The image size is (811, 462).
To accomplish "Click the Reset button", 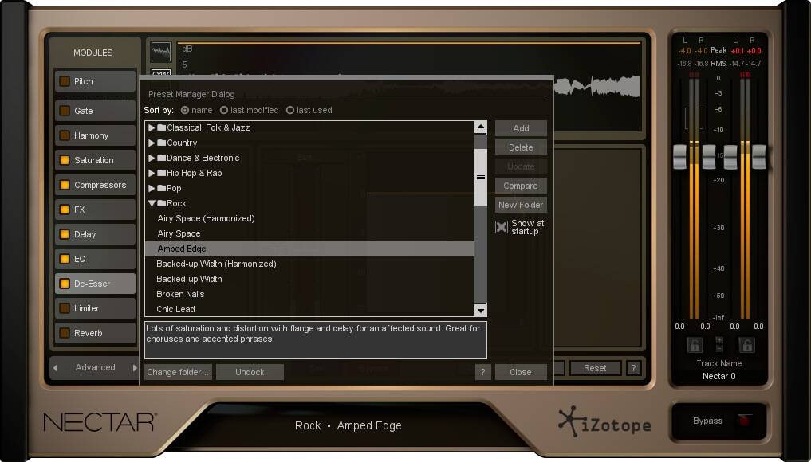I will click(x=596, y=368).
